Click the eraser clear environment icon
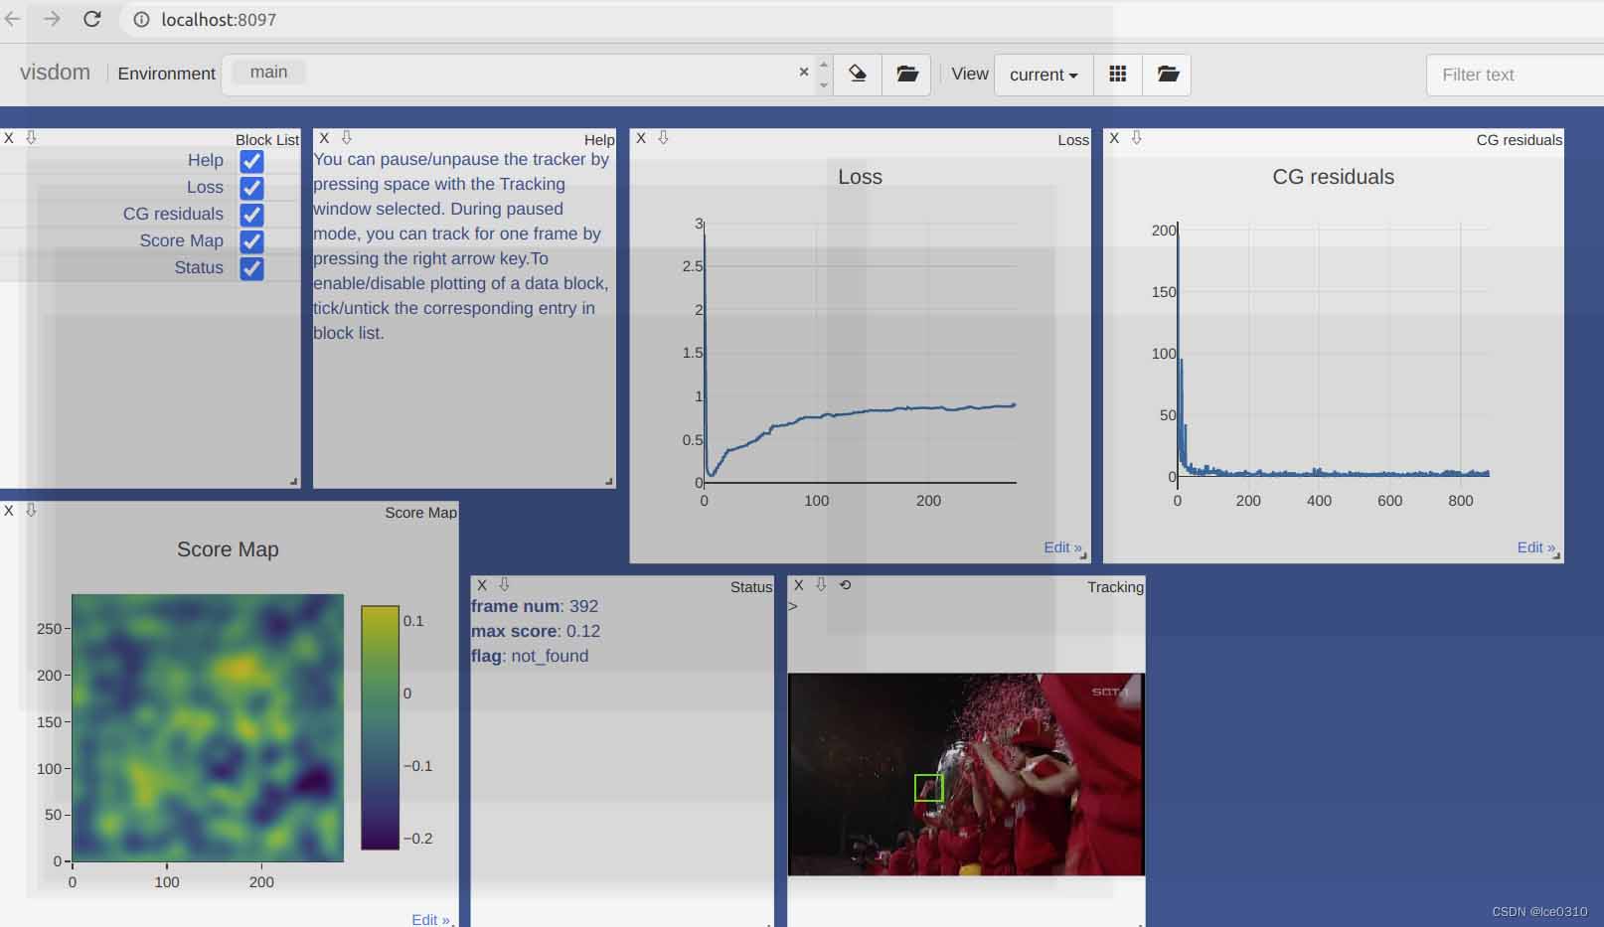 [858, 75]
